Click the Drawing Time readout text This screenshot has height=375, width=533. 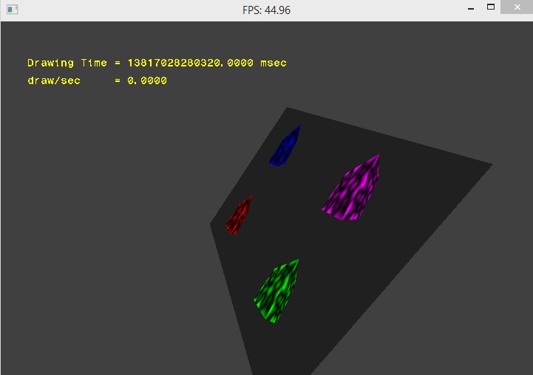[x=157, y=63]
